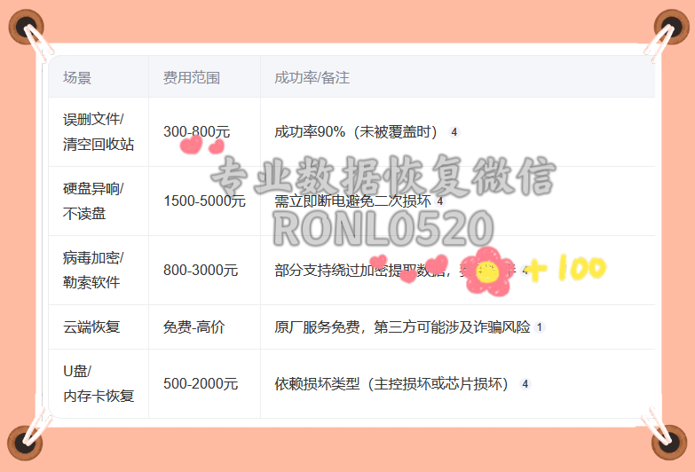Click the top-left corner pin clip
Image resolution: width=695 pixels, height=472 pixels.
[x=27, y=28]
